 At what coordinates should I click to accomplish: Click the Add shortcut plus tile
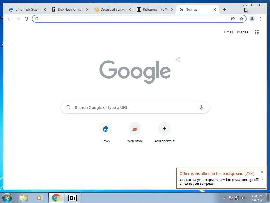(x=165, y=133)
